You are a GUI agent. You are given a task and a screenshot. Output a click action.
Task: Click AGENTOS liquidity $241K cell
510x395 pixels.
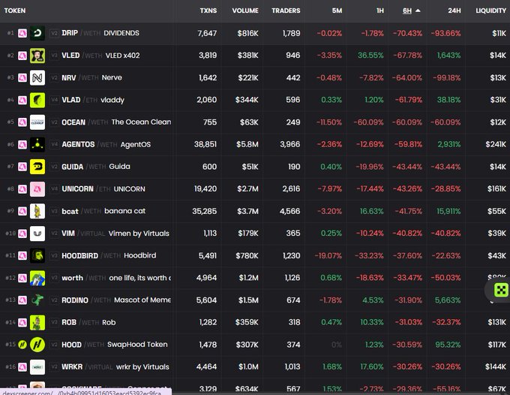[496, 145]
